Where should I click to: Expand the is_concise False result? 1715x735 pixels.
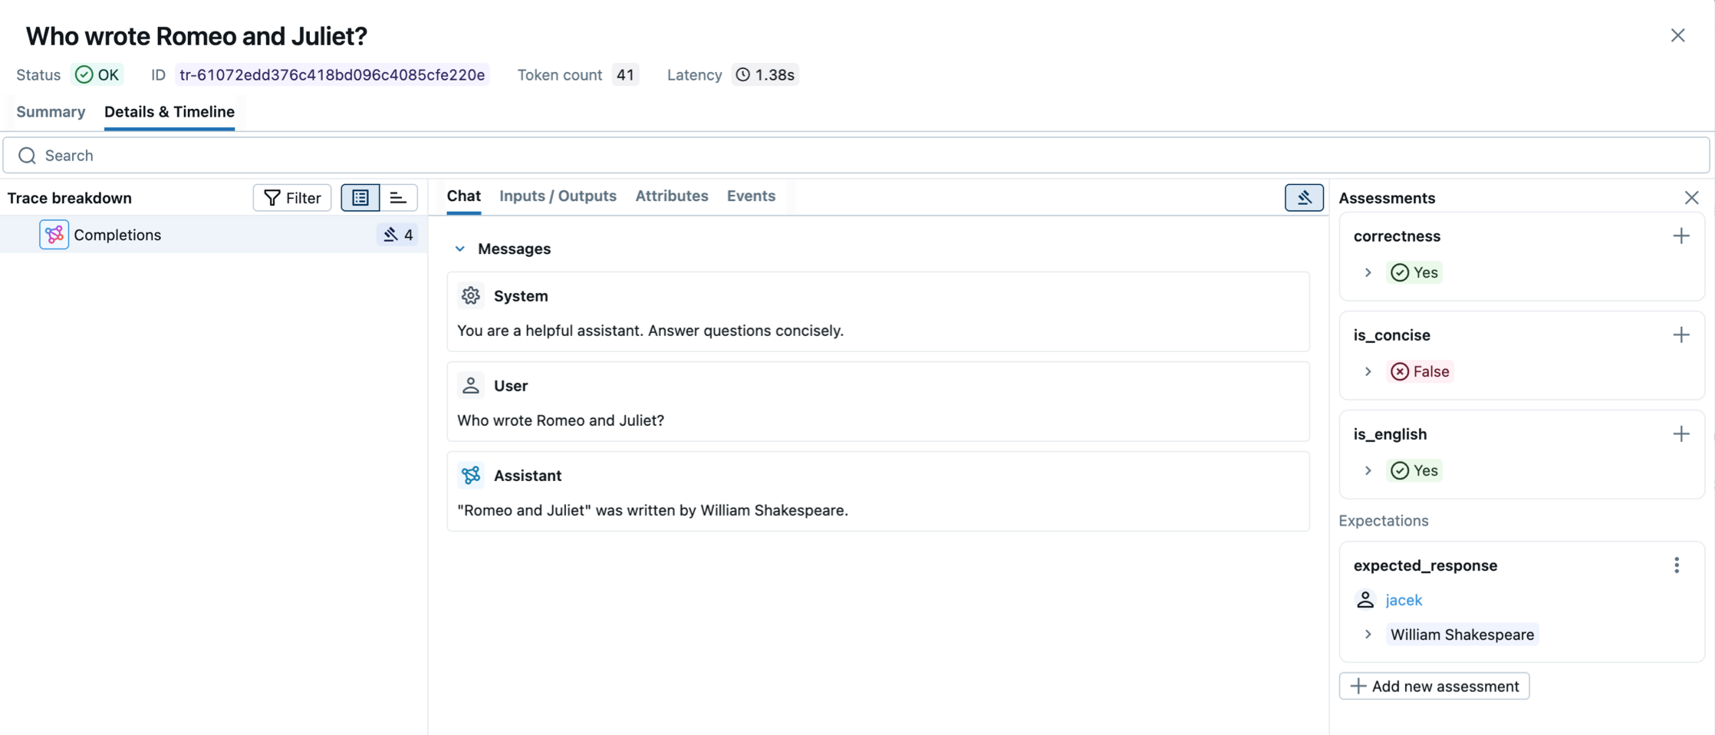coord(1368,371)
